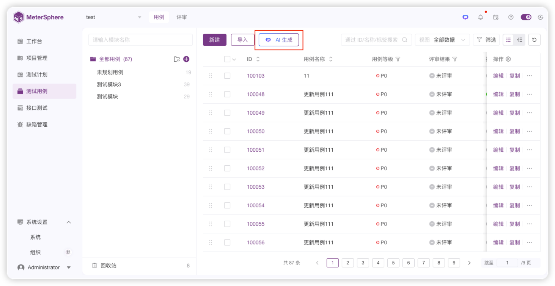Select the checkbox for case 100055
Viewport: 555px width, 286px height.
pos(227,224)
